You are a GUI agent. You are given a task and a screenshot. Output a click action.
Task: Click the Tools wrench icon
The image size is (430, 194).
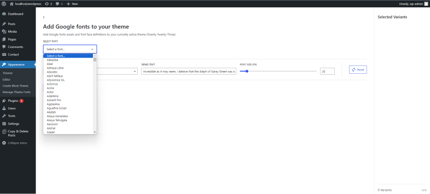[x=4, y=116]
